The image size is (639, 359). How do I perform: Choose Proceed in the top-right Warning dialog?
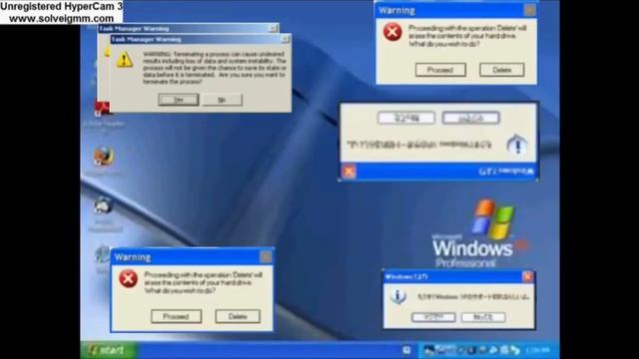click(x=440, y=70)
